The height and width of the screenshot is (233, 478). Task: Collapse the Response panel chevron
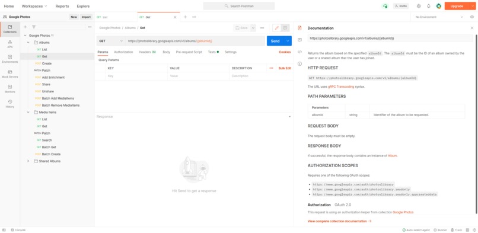pos(289,117)
